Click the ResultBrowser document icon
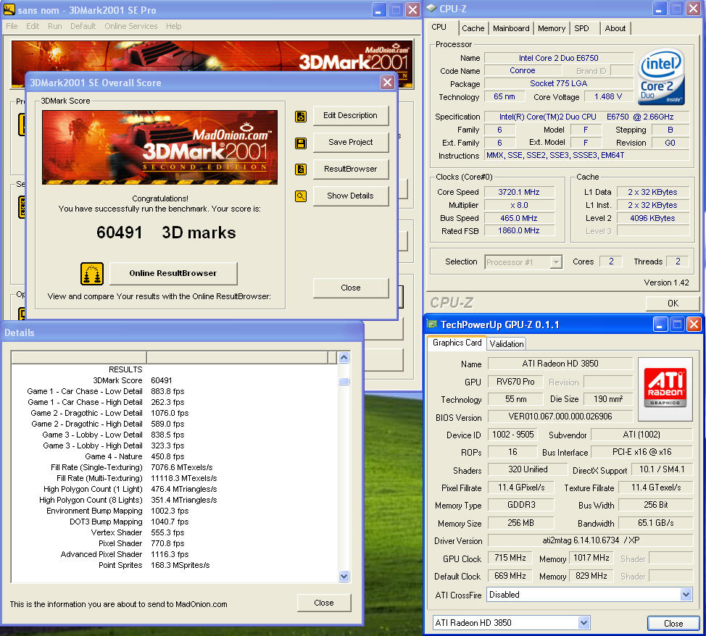This screenshot has height=636, width=706. tap(301, 170)
